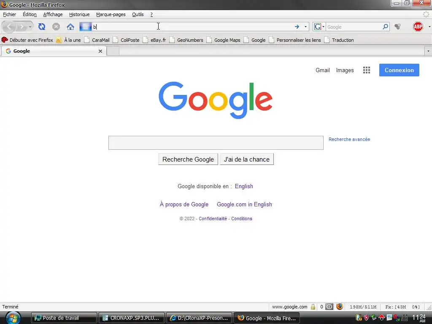
Task: Click J'ai de la chance button
Action: [x=246, y=159]
